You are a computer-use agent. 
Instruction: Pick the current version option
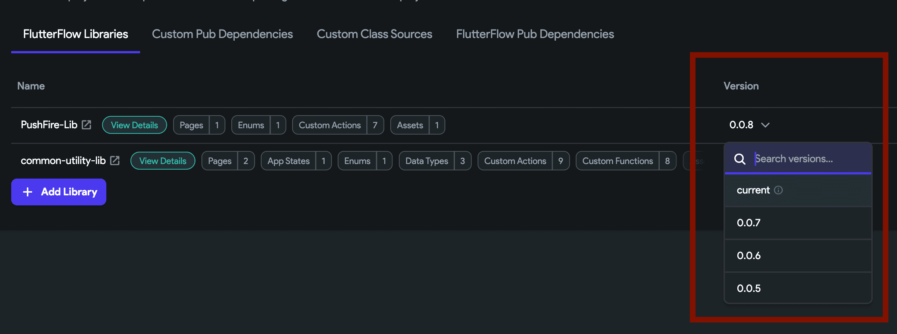753,190
